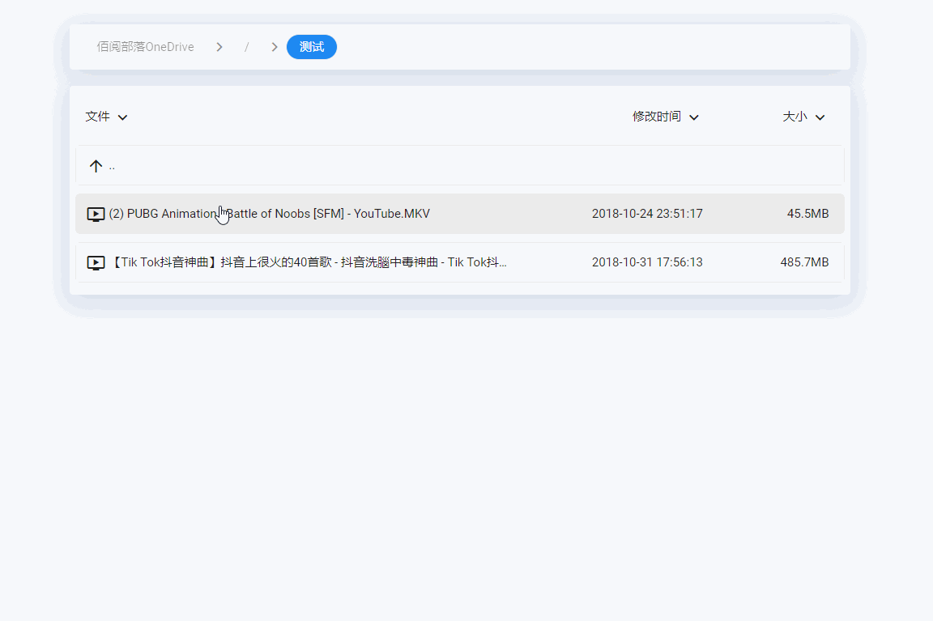Select the 测试 breadcrumb chip

(x=312, y=47)
